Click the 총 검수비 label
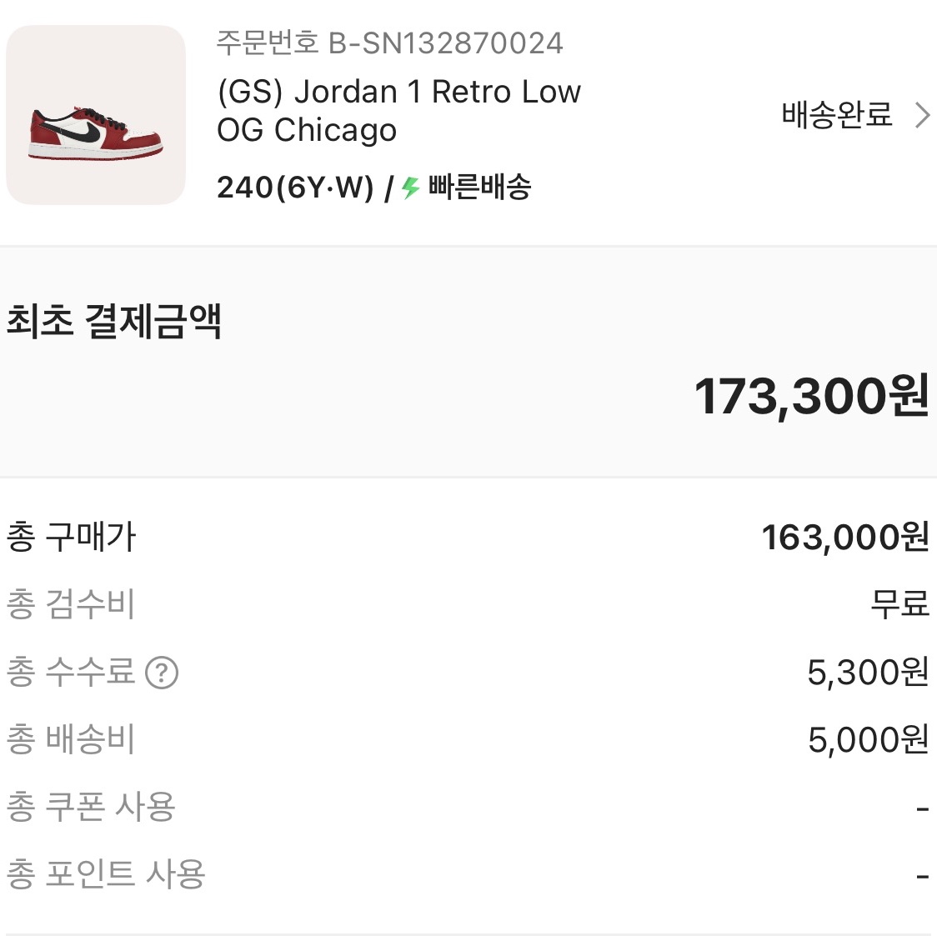Image resolution: width=937 pixels, height=936 pixels. [73, 605]
